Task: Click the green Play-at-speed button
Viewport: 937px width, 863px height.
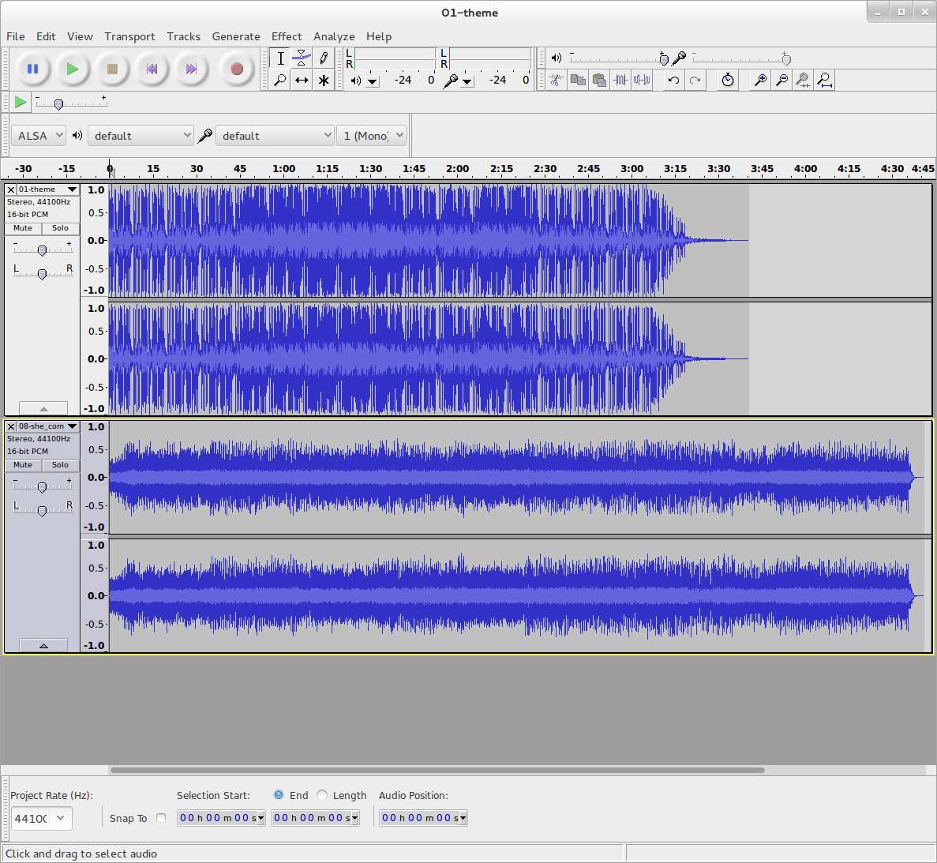Action: click(21, 102)
